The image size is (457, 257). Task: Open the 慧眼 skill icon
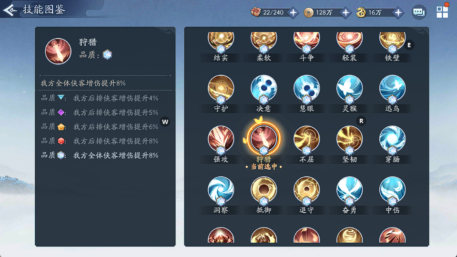point(306,89)
